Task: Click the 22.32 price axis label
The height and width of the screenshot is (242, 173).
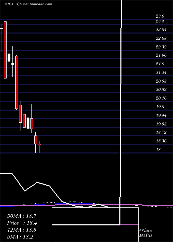Action: pyautogui.click(x=161, y=47)
